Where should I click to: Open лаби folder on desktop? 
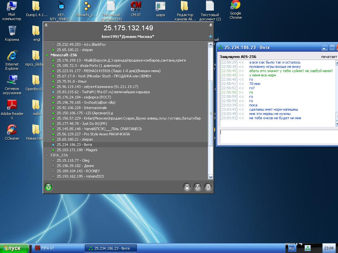click(x=36, y=108)
